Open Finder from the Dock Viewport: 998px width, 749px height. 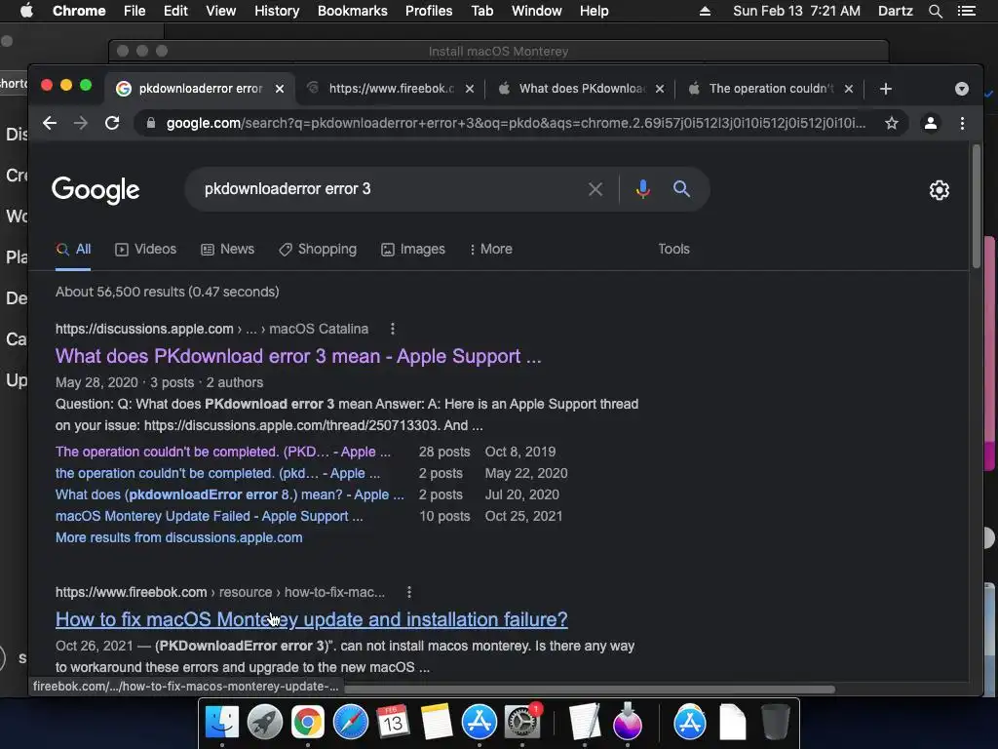tap(221, 723)
